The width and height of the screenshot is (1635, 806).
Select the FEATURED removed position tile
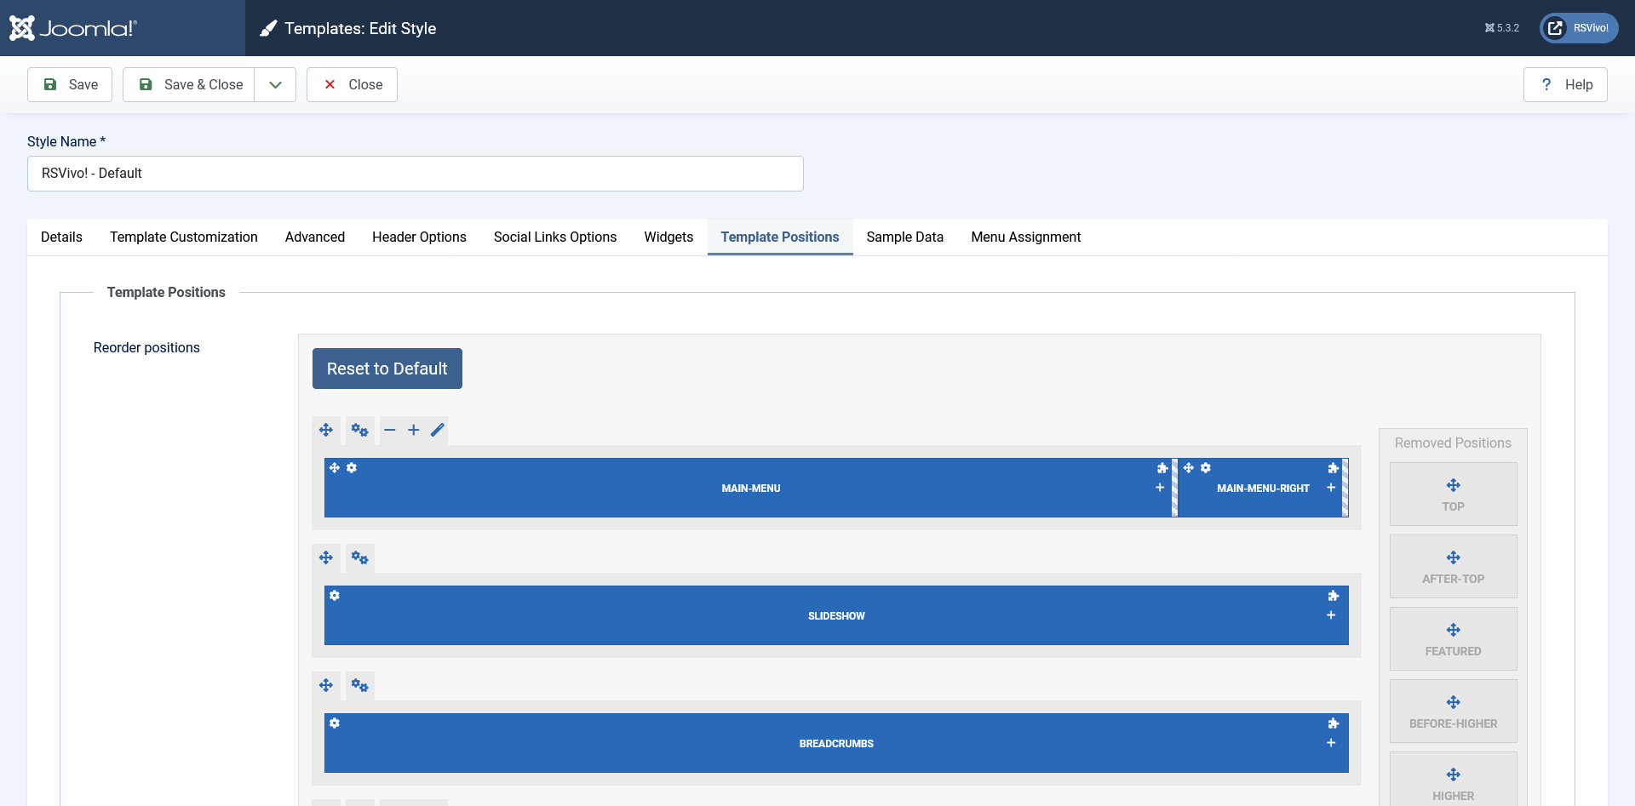point(1453,639)
